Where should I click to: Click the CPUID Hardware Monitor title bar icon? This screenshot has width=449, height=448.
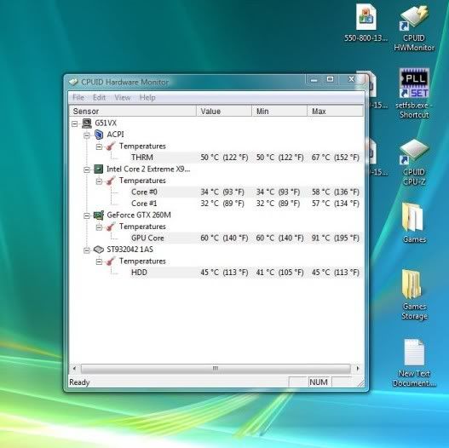pyautogui.click(x=73, y=82)
